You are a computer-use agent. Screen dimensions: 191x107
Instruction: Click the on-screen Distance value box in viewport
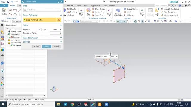click(107, 56)
